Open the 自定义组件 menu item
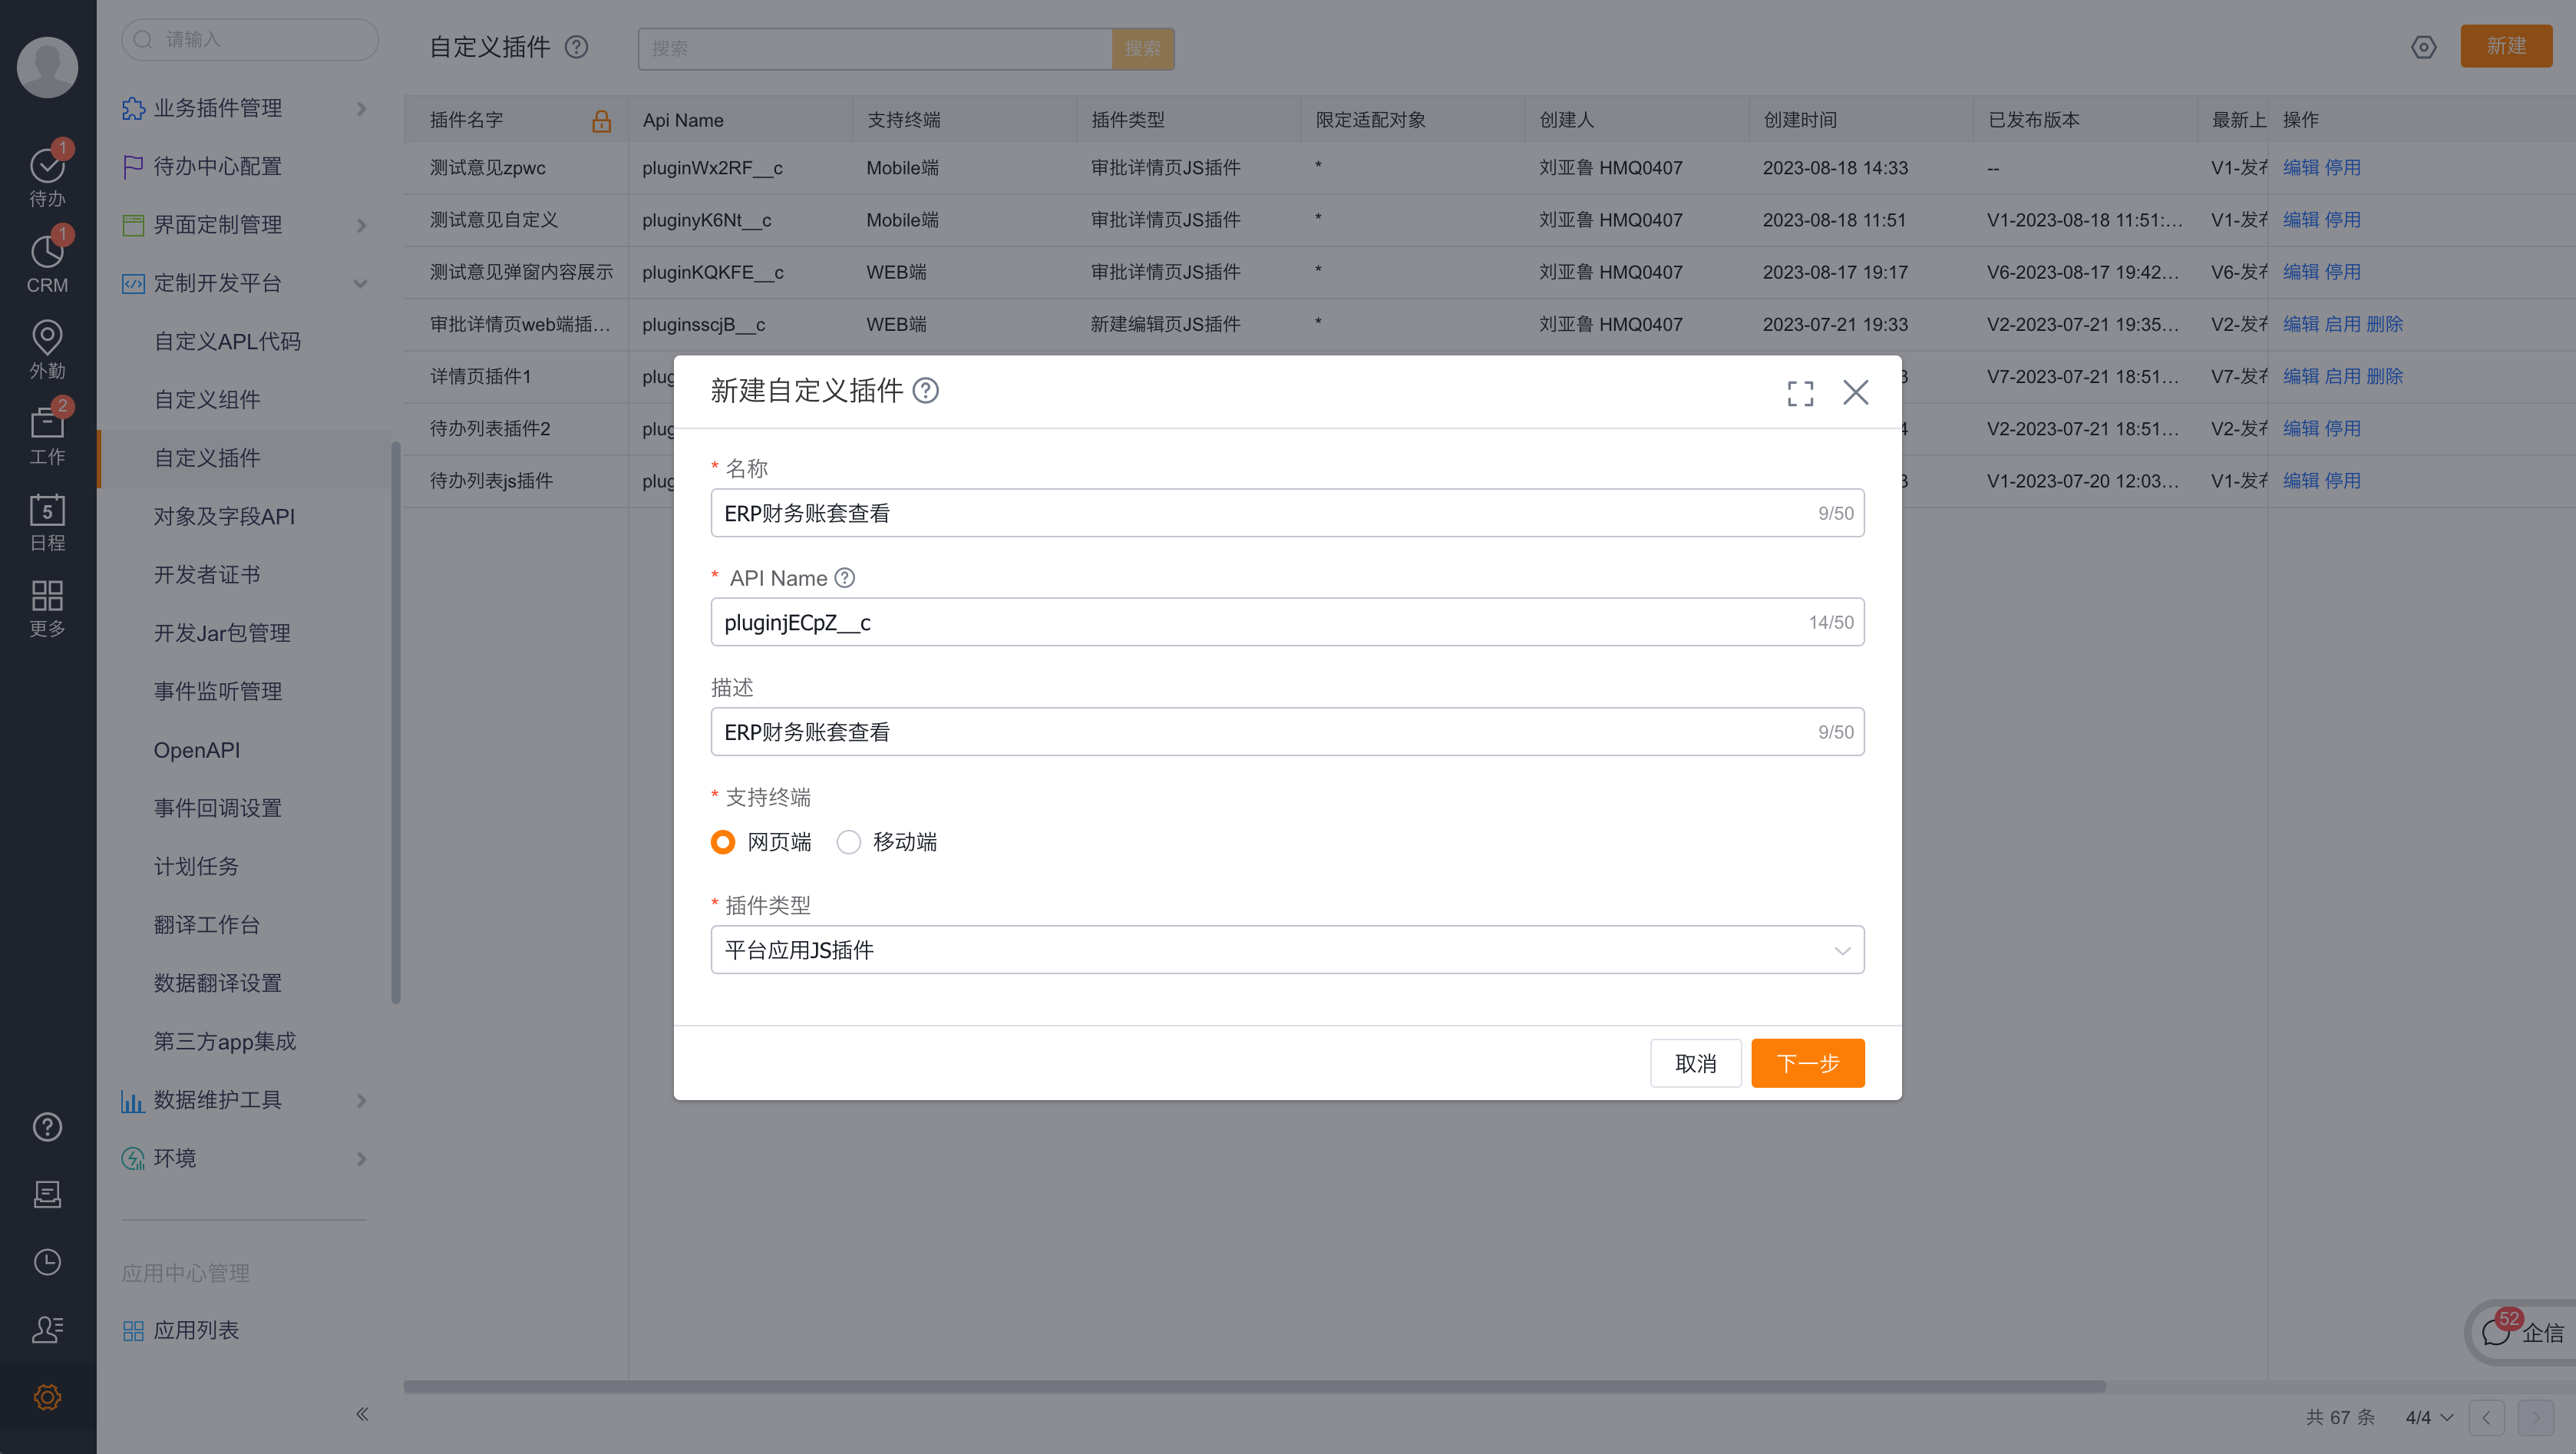This screenshot has height=1454, width=2576. click(207, 400)
